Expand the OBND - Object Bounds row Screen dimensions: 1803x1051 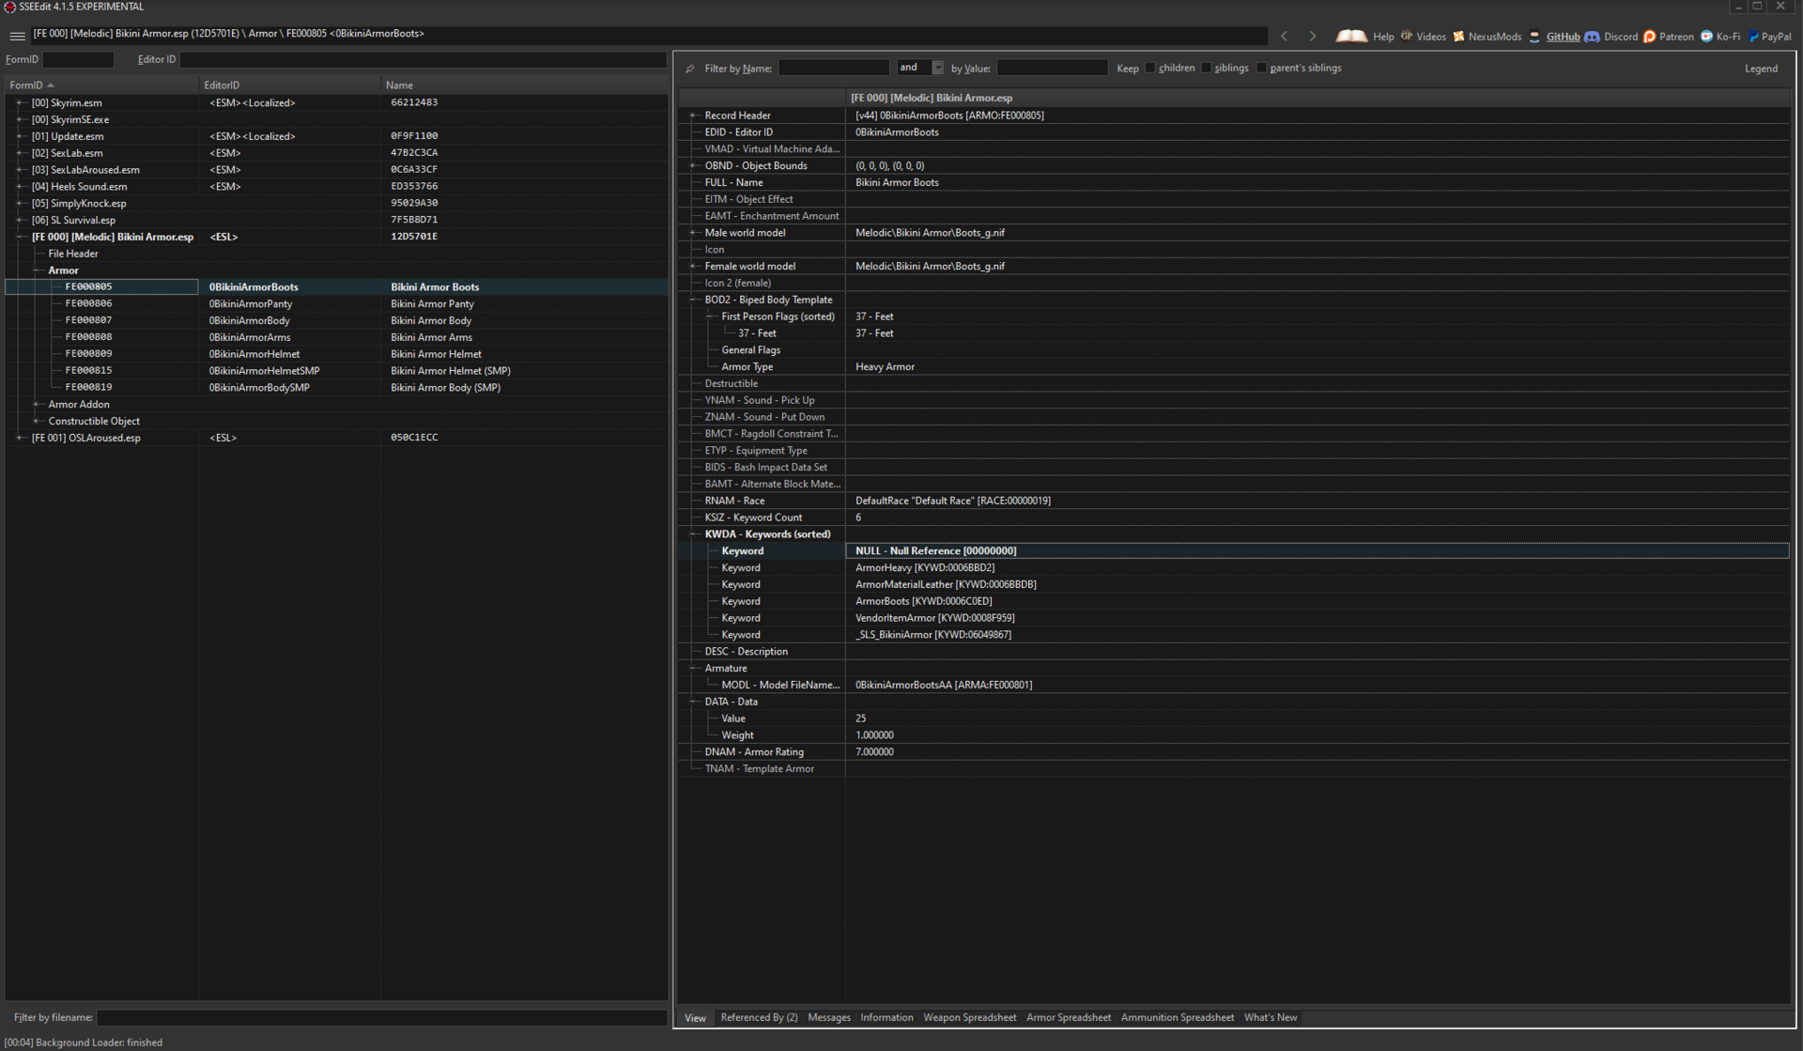[693, 166]
